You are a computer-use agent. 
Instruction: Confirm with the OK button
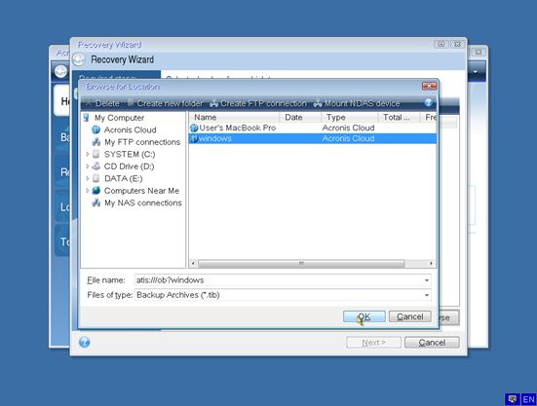tap(364, 316)
